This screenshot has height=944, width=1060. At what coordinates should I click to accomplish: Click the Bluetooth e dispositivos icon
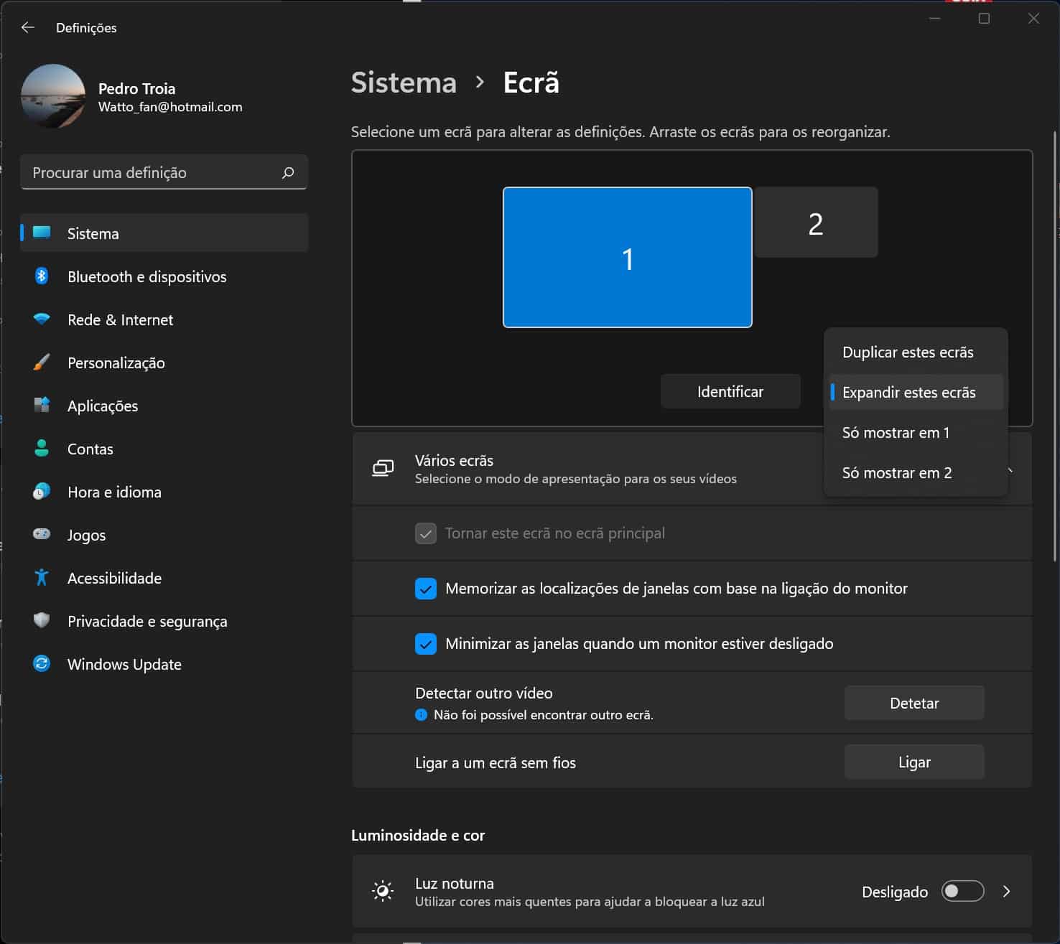click(42, 276)
